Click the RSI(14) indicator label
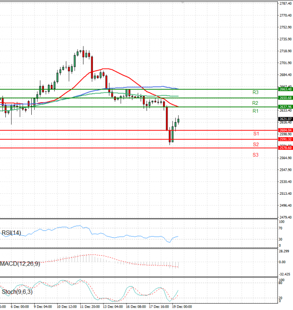This screenshot has width=293, height=310. [x=13, y=232]
